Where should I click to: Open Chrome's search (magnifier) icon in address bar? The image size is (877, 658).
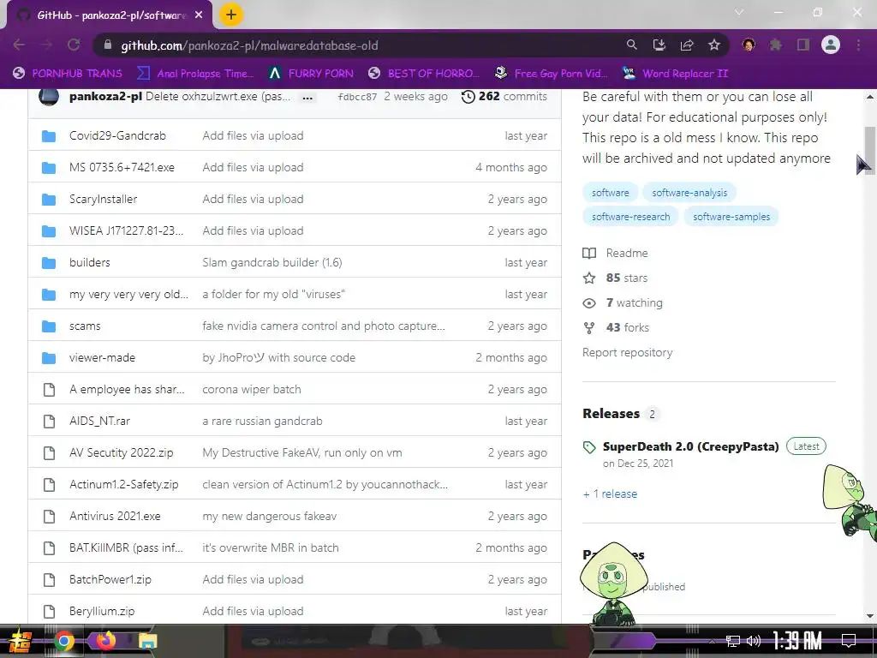(x=631, y=45)
